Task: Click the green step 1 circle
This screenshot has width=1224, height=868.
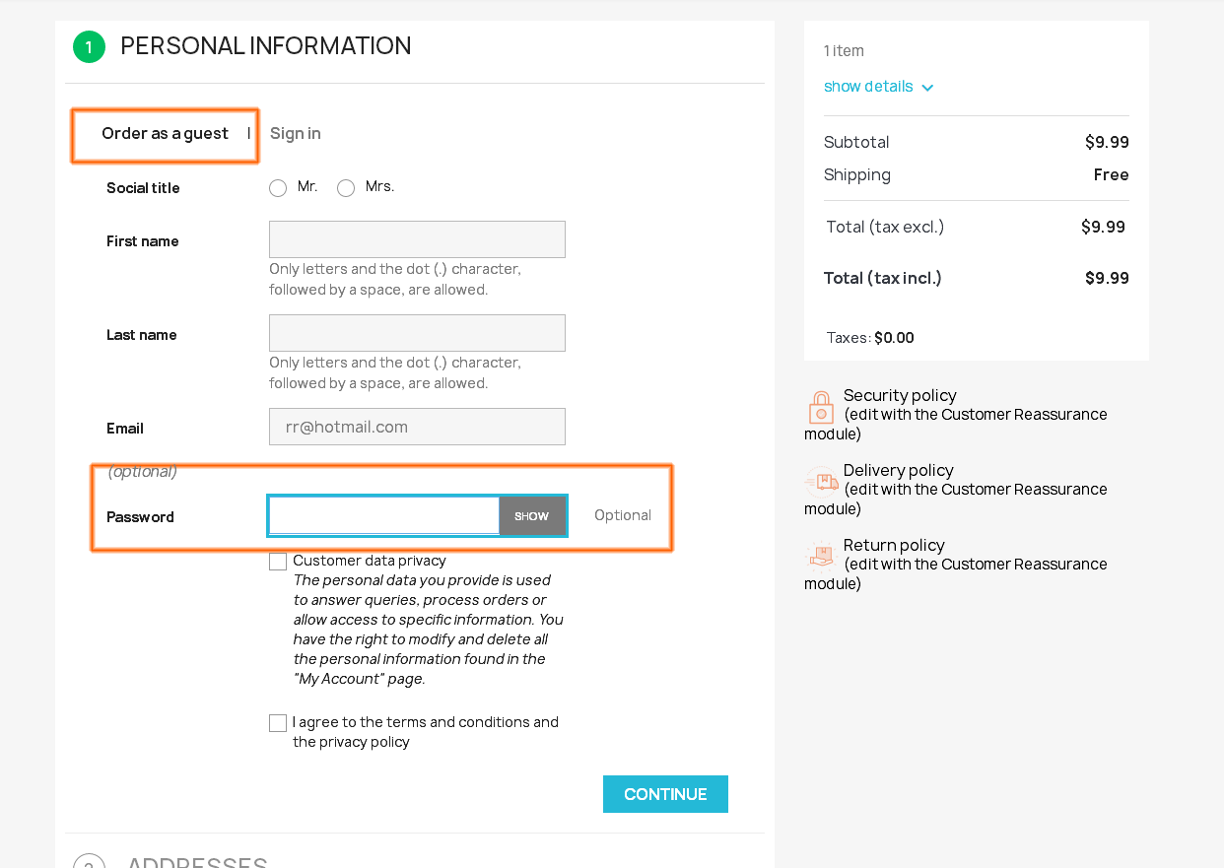Action: pos(89,46)
